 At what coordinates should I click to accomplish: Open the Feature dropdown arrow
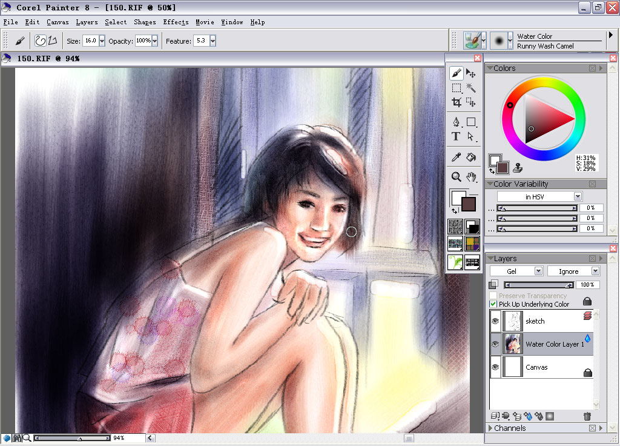(x=213, y=41)
